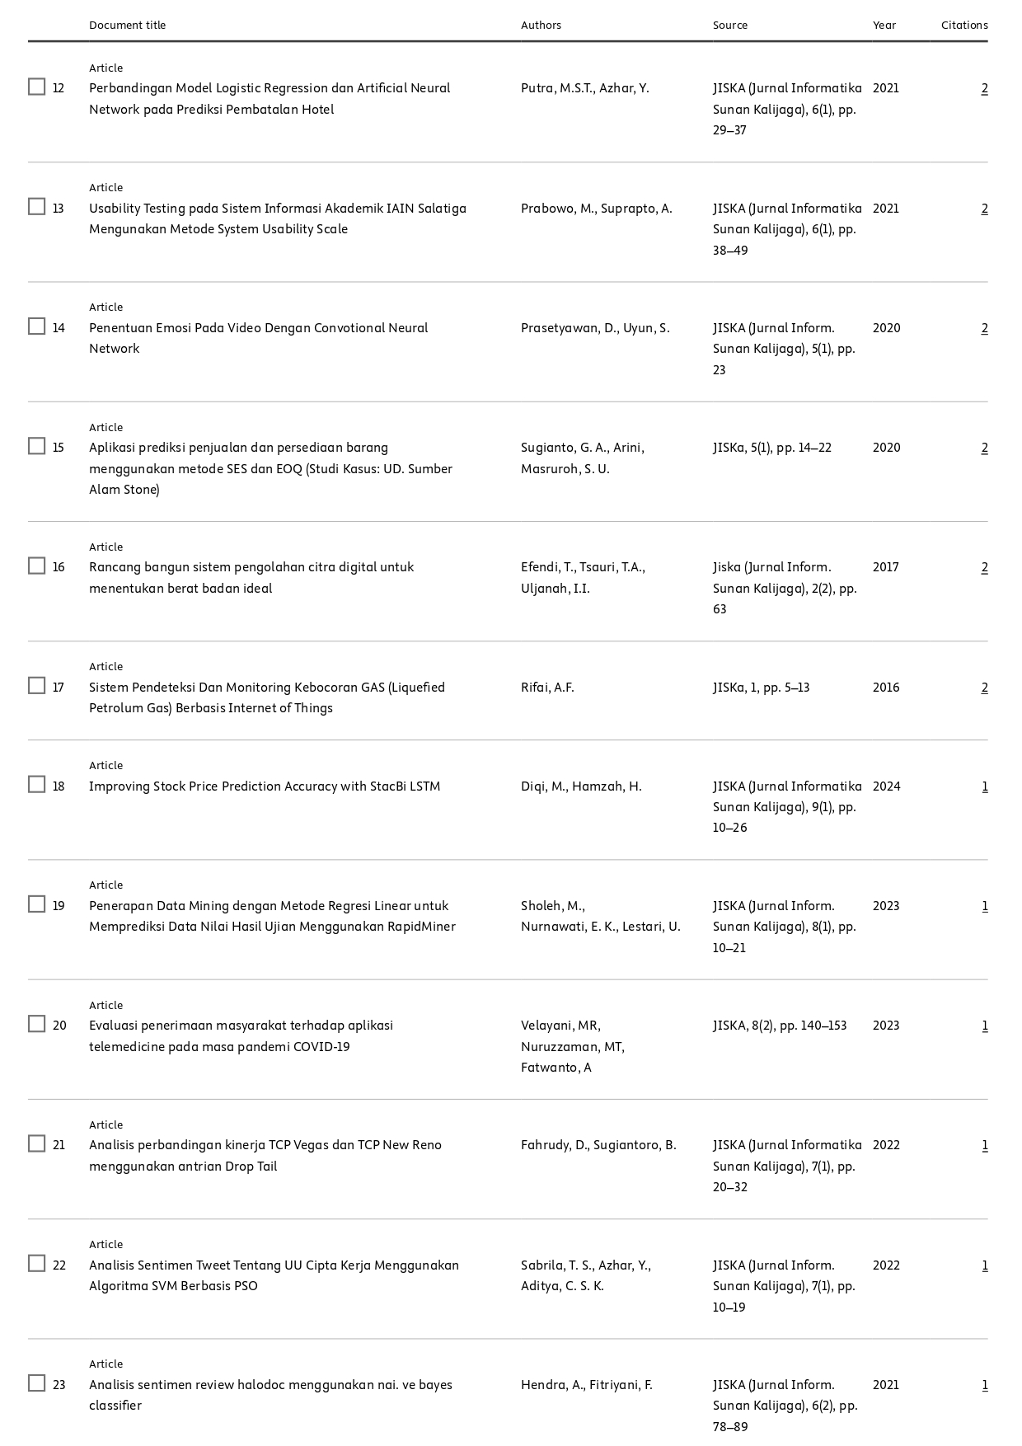Open author Rifai, A.F. profile
This screenshot has height=1446, width=1022.
point(547,688)
